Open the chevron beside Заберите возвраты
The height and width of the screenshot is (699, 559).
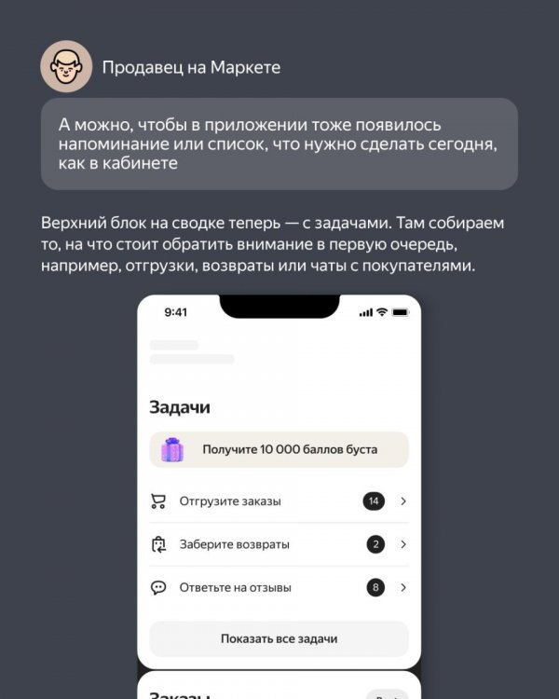coord(403,544)
